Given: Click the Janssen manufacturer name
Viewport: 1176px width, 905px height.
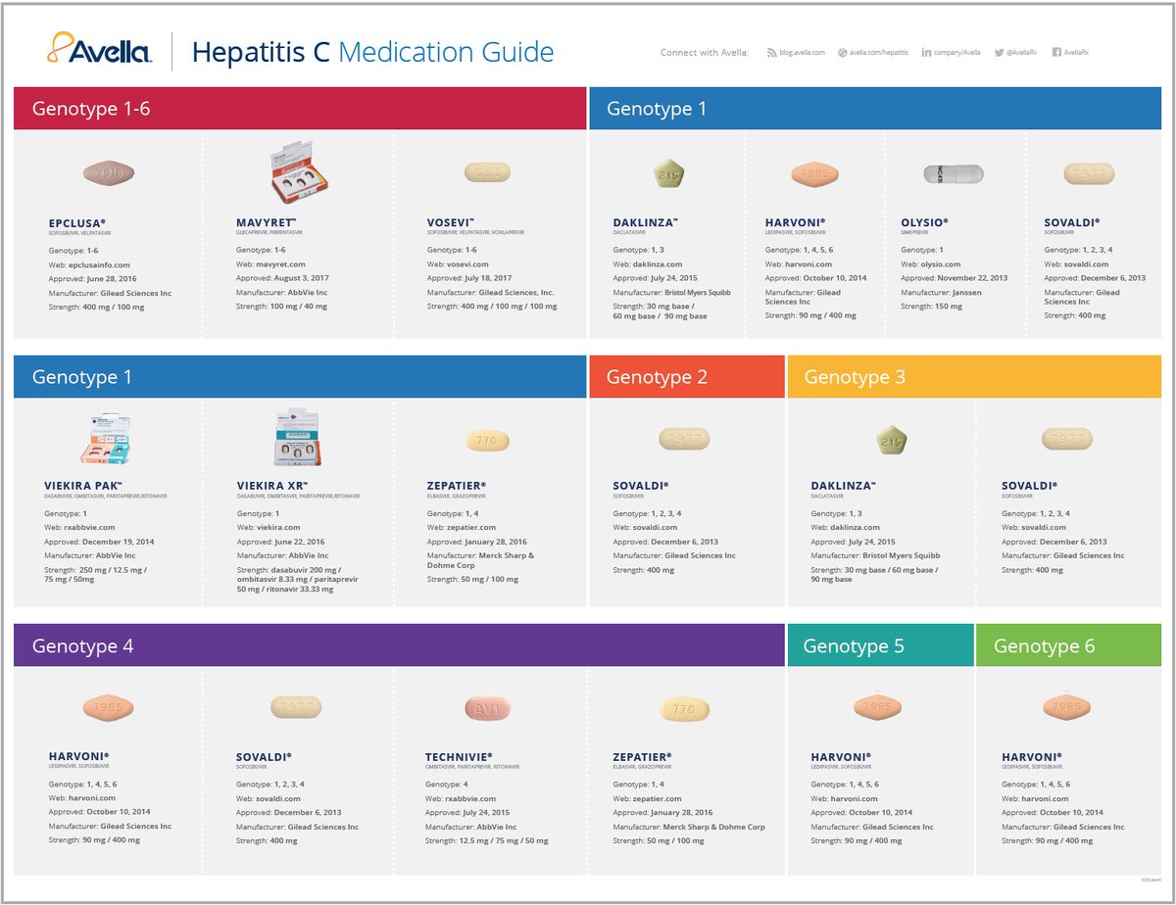Looking at the screenshot, I should point(967,292).
